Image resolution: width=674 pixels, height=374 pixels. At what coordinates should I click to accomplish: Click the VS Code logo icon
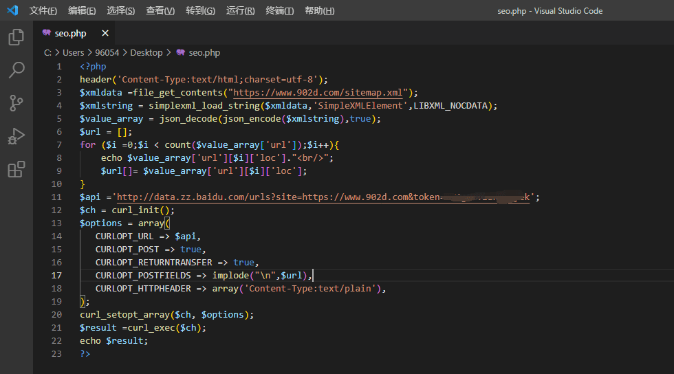13,10
